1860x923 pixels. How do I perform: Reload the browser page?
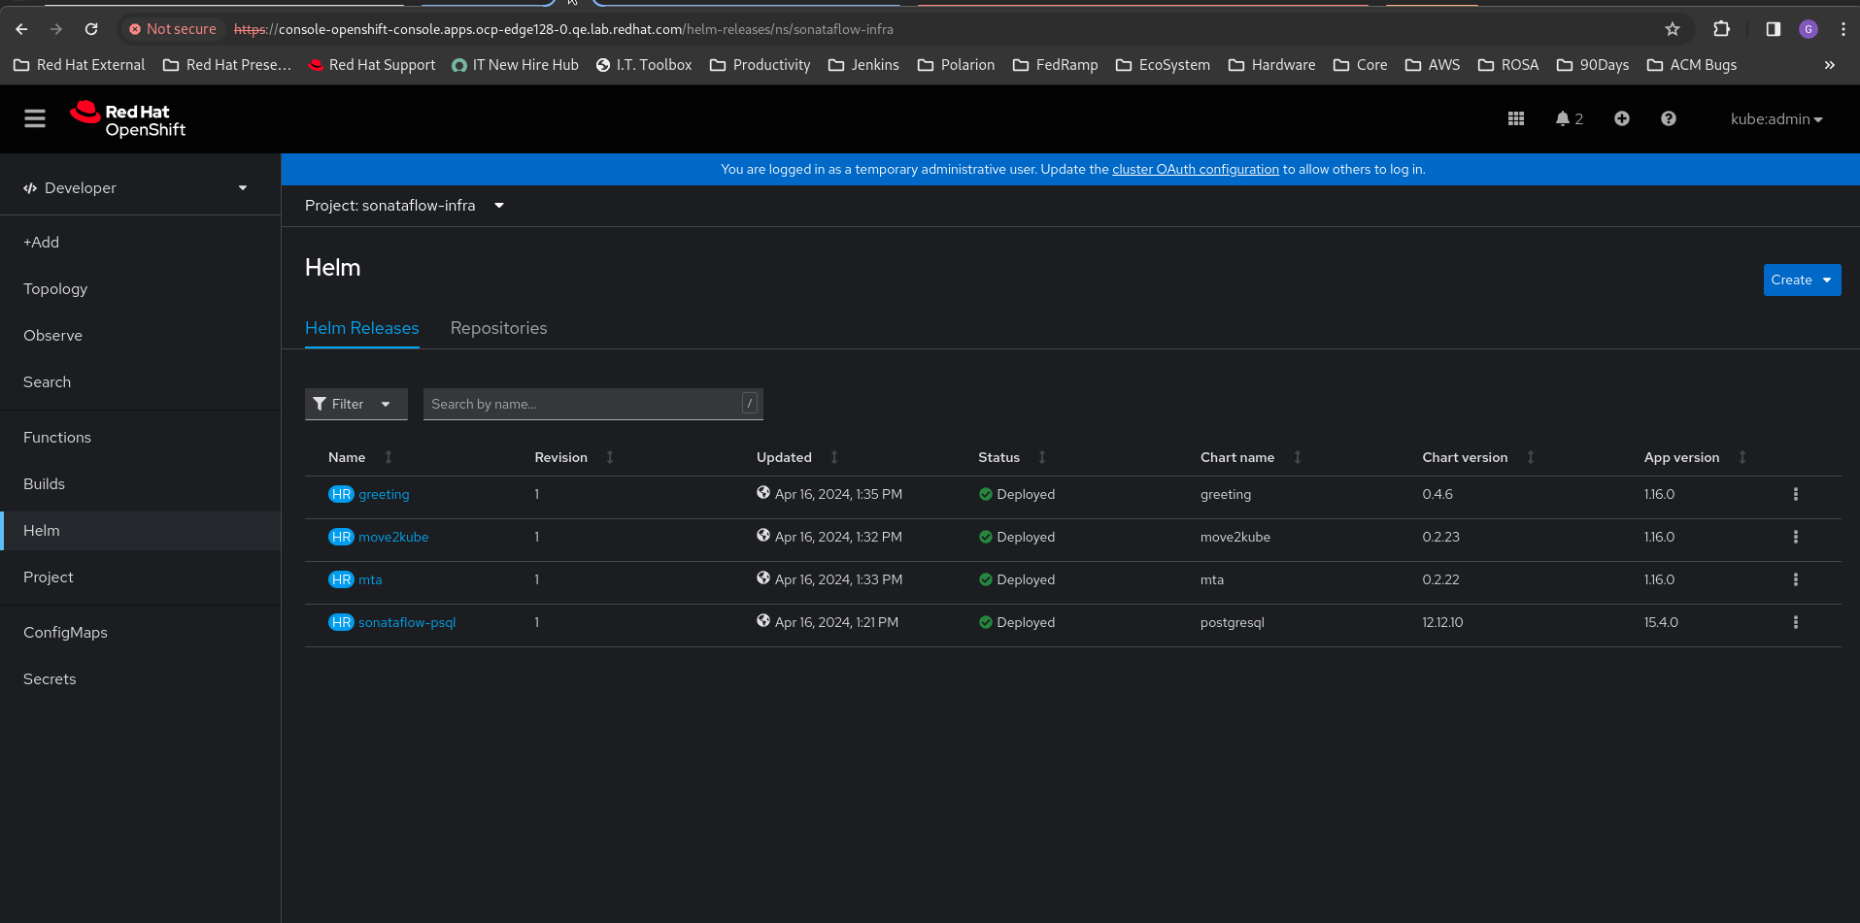click(91, 29)
